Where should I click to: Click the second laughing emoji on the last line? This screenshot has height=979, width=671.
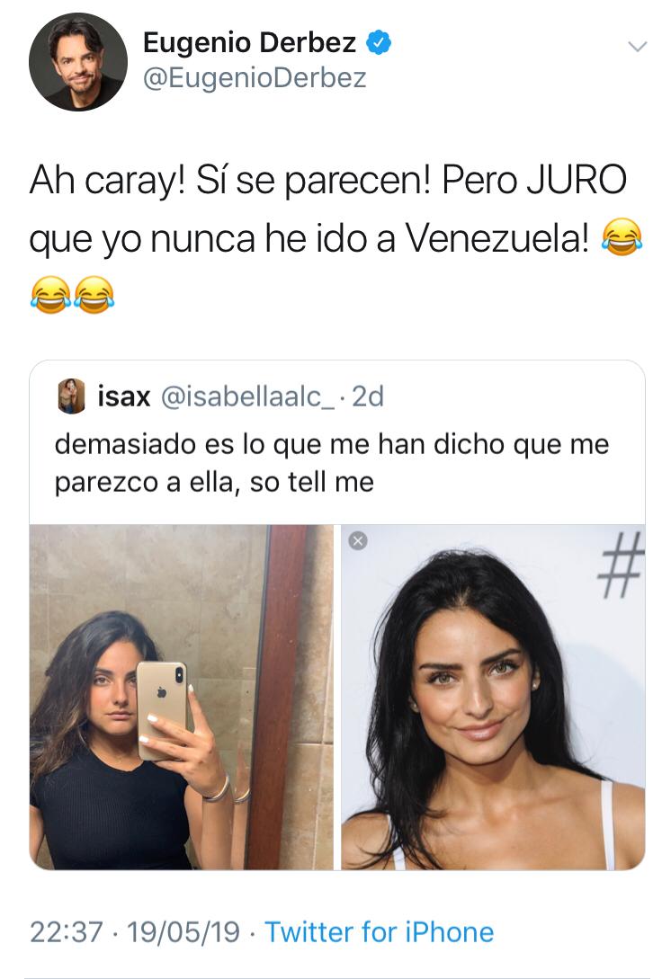[x=94, y=295]
